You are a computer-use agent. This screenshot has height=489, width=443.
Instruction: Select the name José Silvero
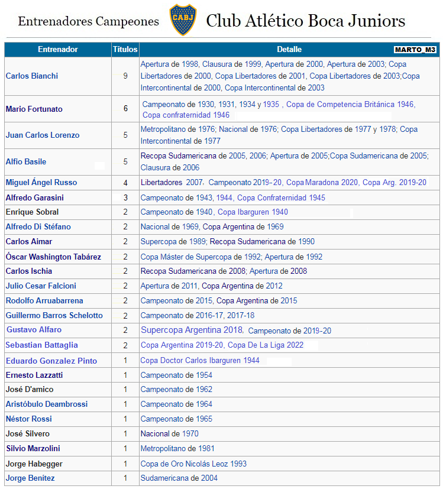click(x=28, y=433)
